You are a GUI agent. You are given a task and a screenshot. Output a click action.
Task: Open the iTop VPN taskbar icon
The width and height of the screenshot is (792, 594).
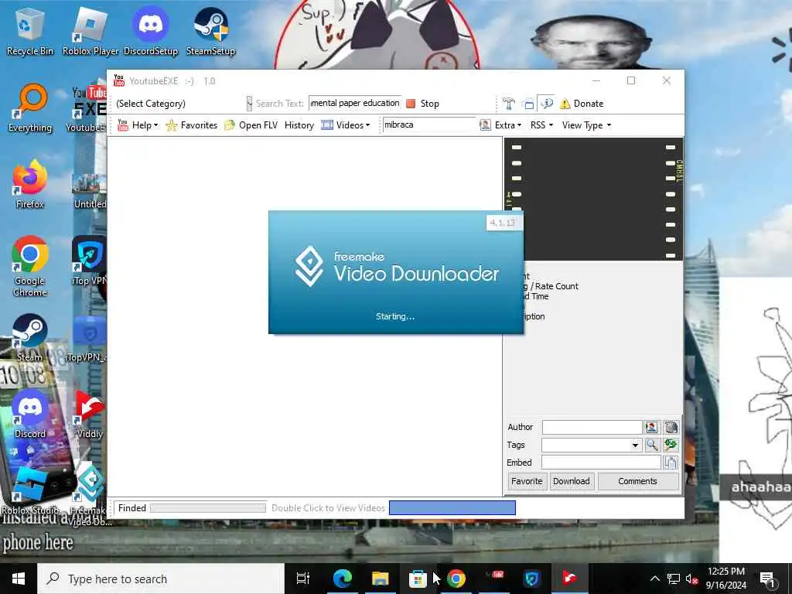pyautogui.click(x=532, y=579)
